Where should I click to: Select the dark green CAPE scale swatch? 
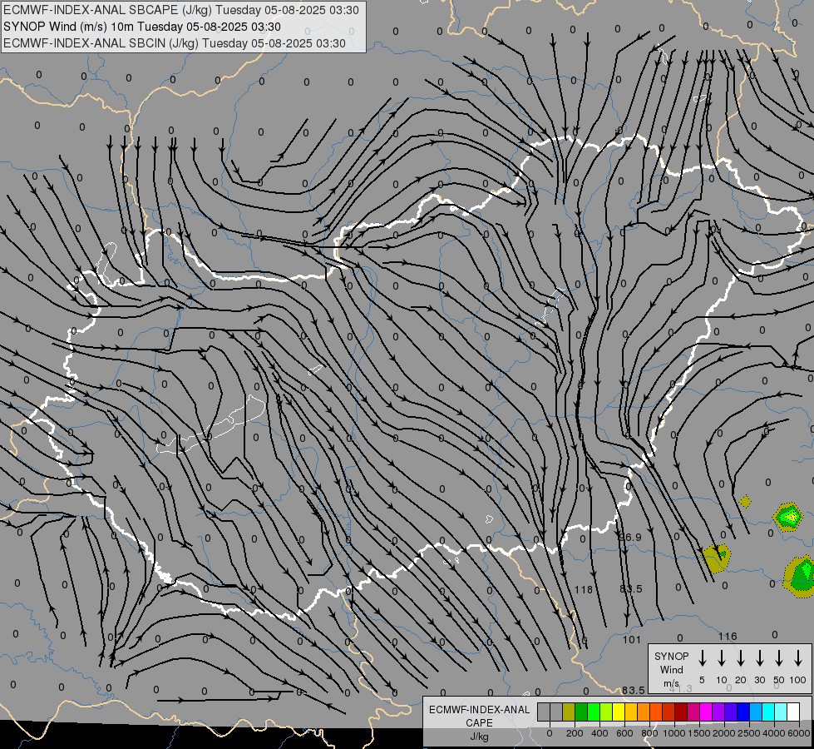(x=581, y=712)
